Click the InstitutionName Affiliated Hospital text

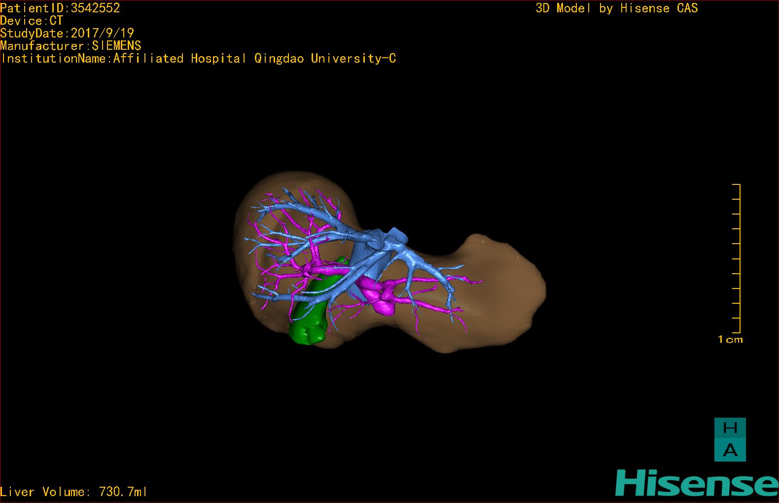pyautogui.click(x=198, y=59)
